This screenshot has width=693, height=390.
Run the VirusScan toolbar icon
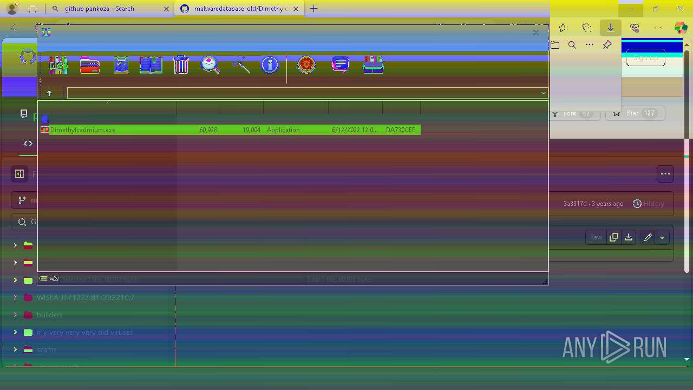point(306,65)
